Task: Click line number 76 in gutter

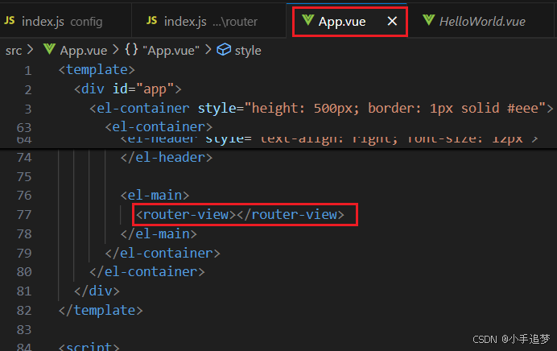Action: point(24,196)
